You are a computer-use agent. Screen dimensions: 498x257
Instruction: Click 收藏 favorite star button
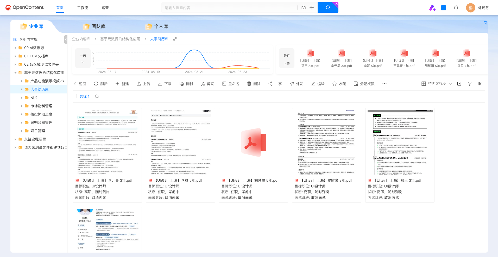pos(339,84)
